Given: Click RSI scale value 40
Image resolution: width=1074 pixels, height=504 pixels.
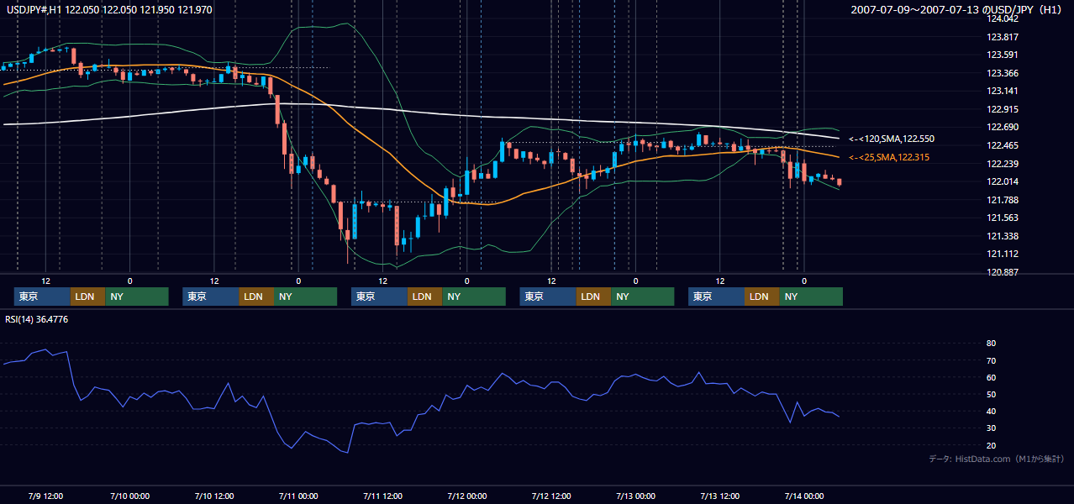Looking at the screenshot, I should tap(991, 411).
